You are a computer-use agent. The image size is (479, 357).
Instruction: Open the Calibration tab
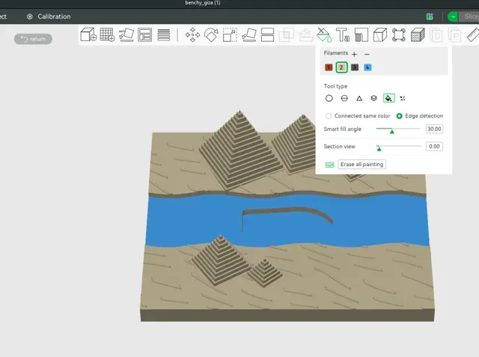(x=49, y=16)
